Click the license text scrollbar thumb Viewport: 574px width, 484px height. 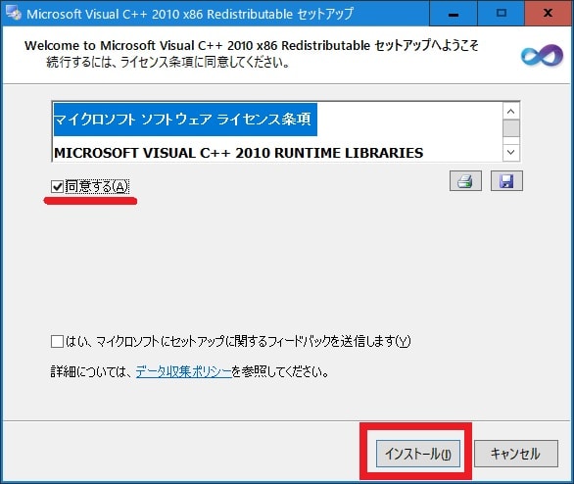click(511, 128)
